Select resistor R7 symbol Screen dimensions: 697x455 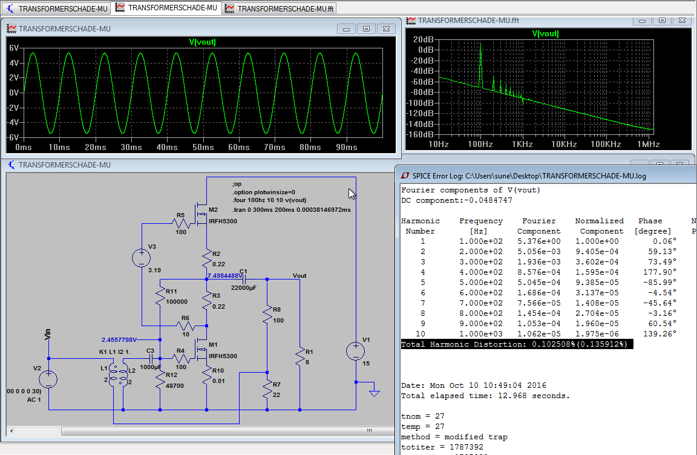pos(267,389)
